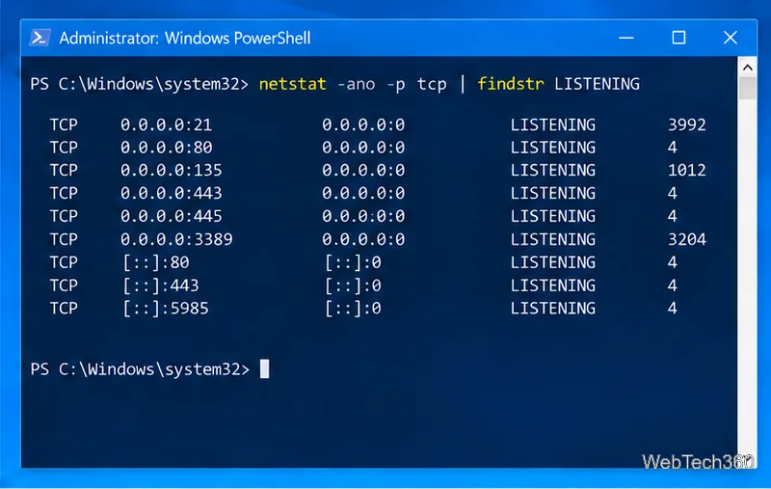The width and height of the screenshot is (771, 489).
Task: Click 'LISTENING' argument in the typed command
Action: point(597,84)
